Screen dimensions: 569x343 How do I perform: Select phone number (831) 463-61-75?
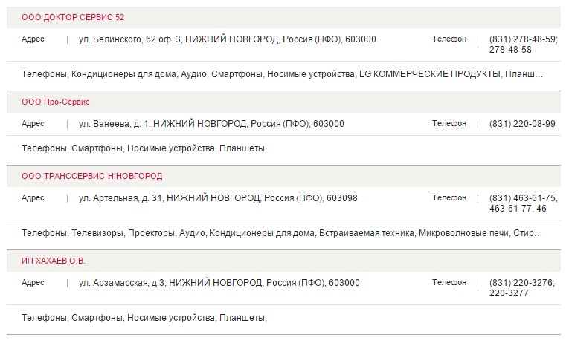coord(523,198)
